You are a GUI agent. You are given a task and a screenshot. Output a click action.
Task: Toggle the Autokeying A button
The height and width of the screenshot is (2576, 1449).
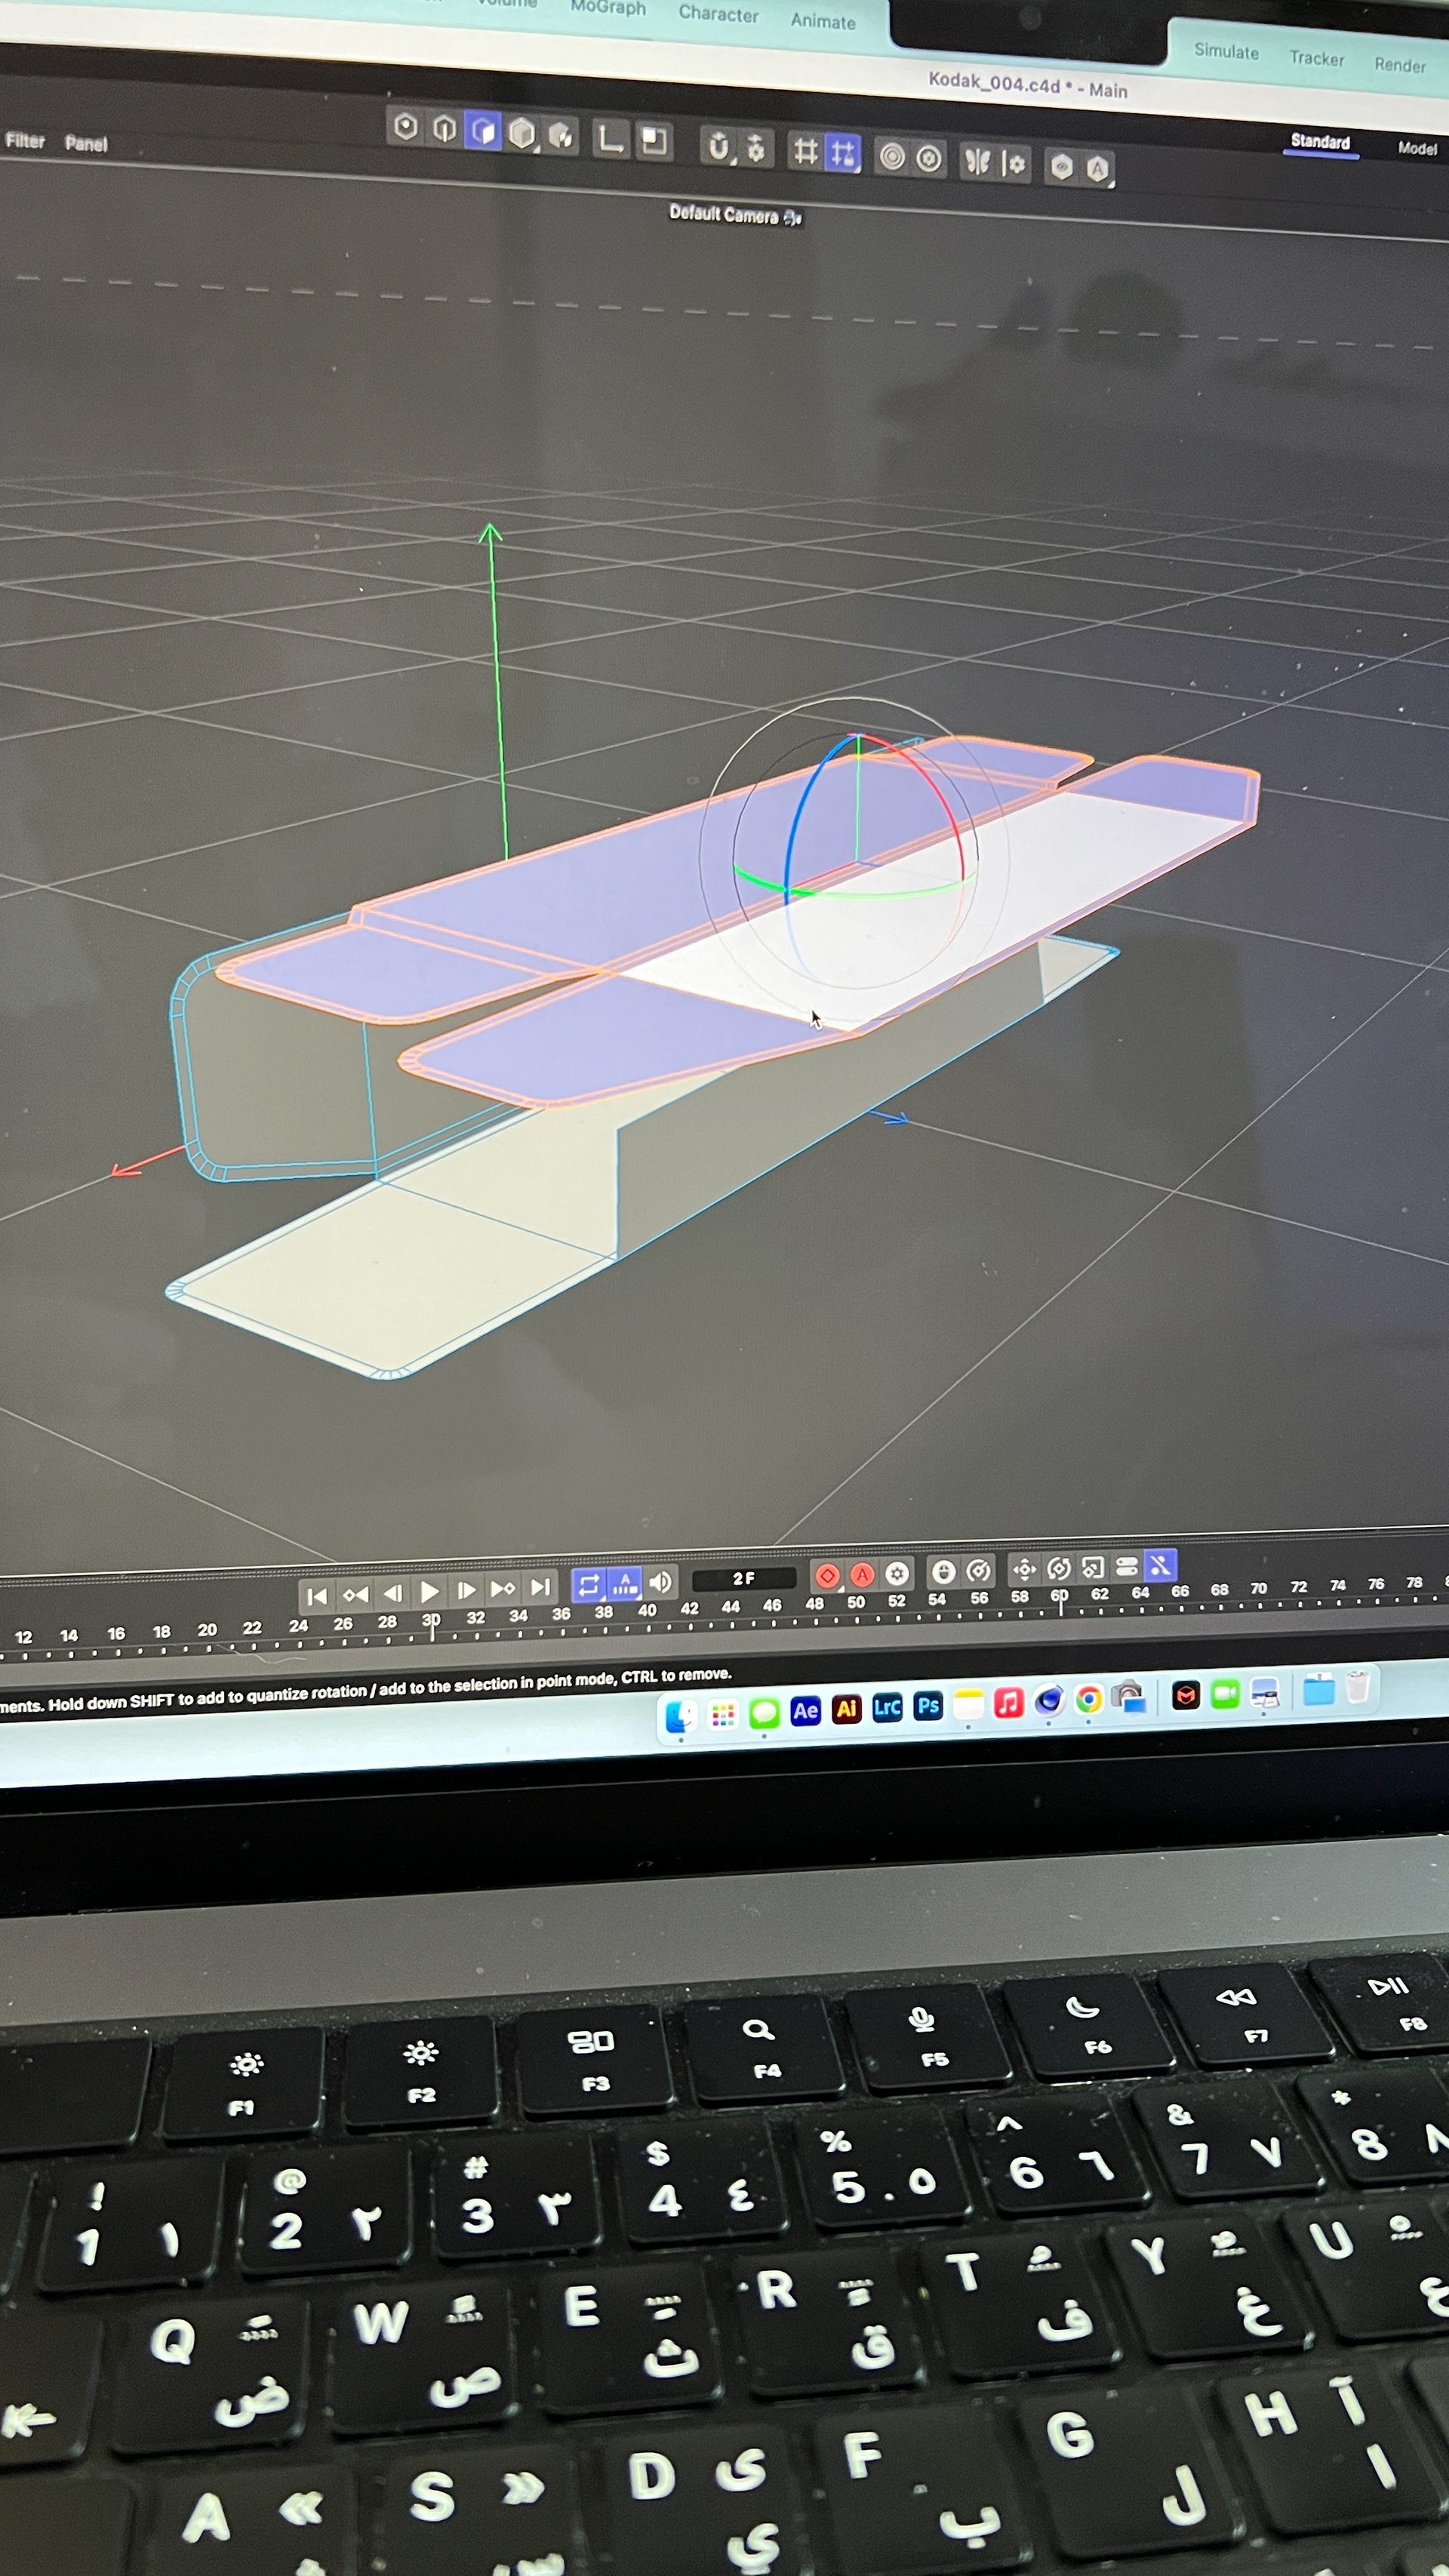pyautogui.click(x=862, y=1575)
